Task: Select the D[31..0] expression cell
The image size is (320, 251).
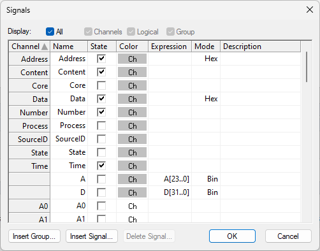Action: [x=170, y=192]
